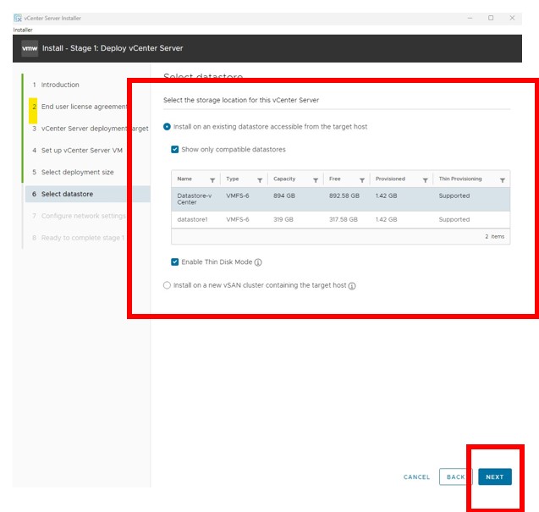The image size is (539, 512).
Task: Select step 6 Select datastore
Action: coord(88,194)
